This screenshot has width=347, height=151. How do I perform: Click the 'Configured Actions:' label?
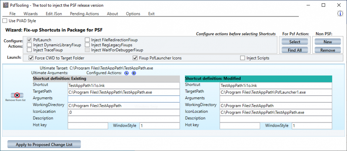tap(104, 72)
